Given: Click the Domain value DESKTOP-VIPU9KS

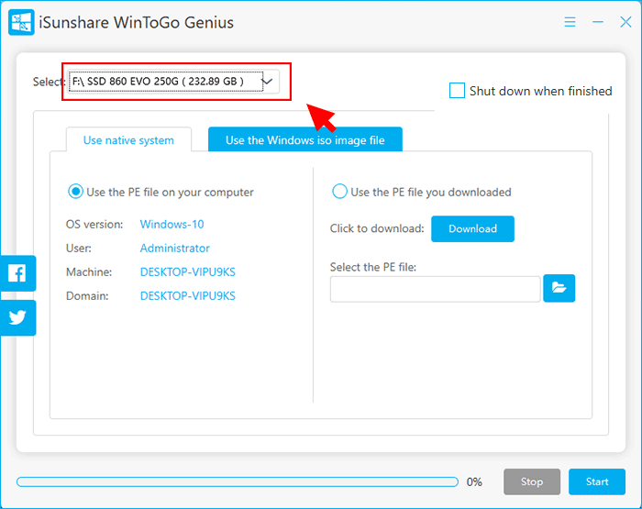Looking at the screenshot, I should point(187,295).
